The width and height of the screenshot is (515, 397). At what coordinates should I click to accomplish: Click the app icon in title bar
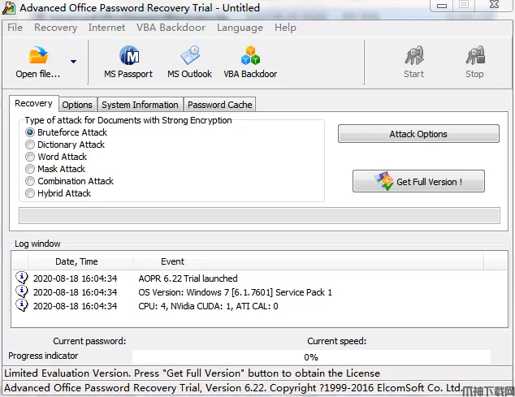pyautogui.click(x=9, y=7)
